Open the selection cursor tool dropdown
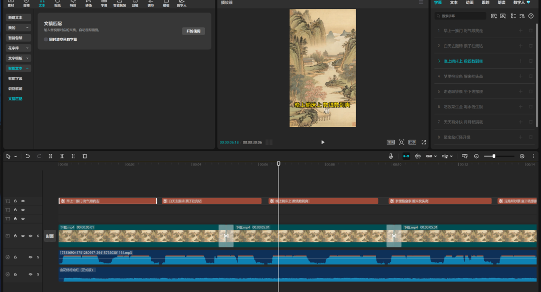This screenshot has height=292, width=541. 16,157
